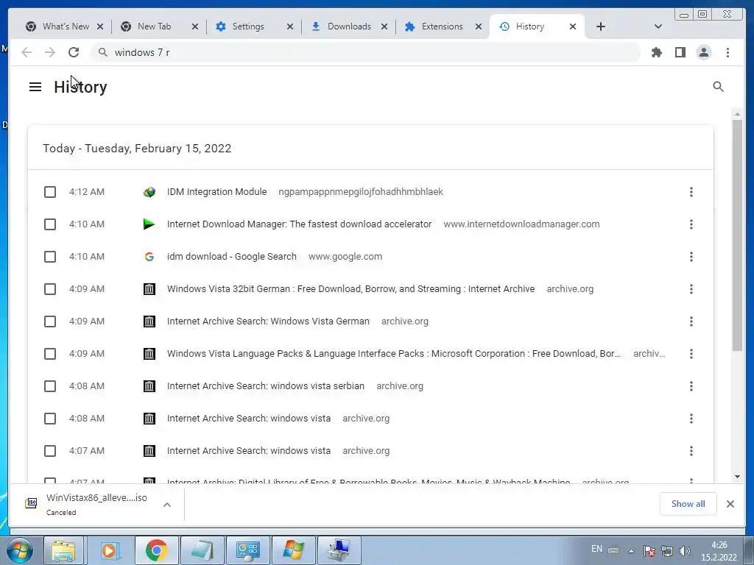This screenshot has height=565, width=754.
Task: Open a new tab with plus button
Action: click(x=601, y=26)
